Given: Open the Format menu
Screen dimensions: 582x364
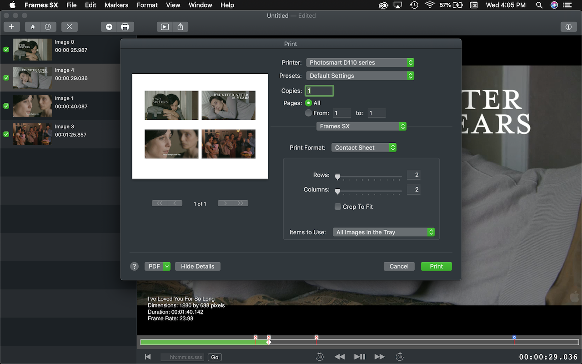Looking at the screenshot, I should [147, 5].
